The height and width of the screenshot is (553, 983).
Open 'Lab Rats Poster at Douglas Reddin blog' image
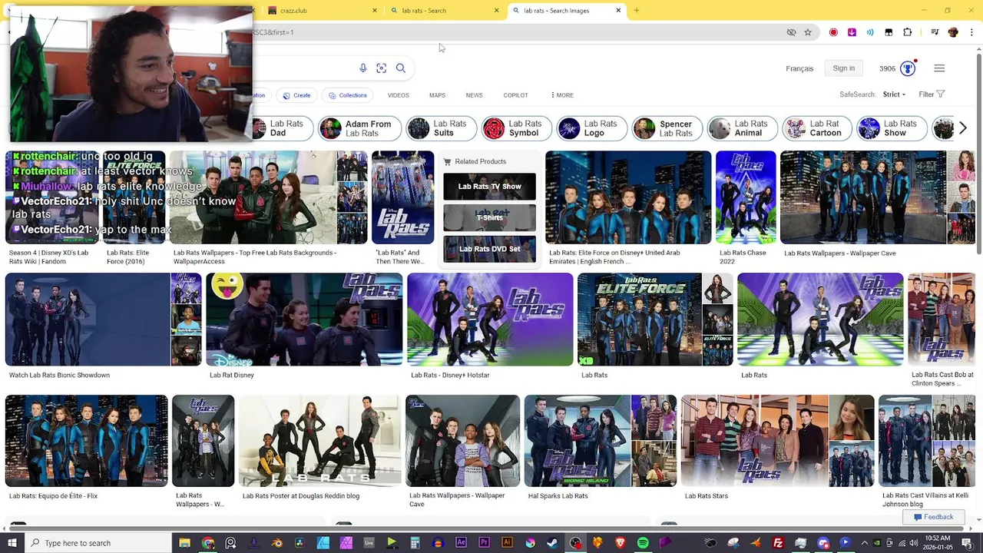(319, 441)
